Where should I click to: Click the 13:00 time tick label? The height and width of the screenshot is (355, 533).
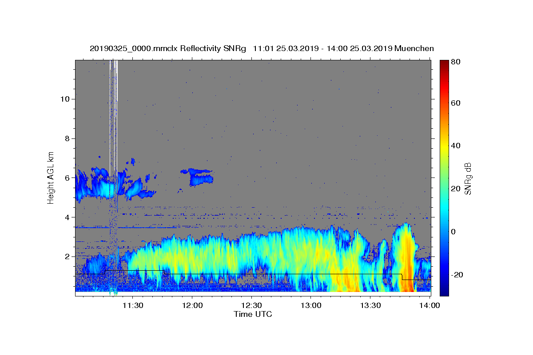point(311,305)
